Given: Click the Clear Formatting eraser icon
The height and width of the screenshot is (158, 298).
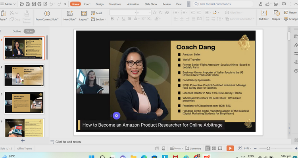Looking at the screenshot, I should point(167,13).
